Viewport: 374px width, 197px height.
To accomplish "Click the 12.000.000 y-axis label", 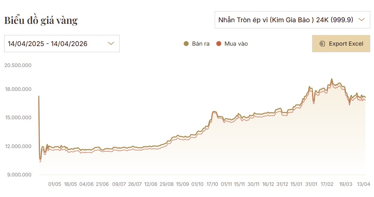I will tap(17, 146).
